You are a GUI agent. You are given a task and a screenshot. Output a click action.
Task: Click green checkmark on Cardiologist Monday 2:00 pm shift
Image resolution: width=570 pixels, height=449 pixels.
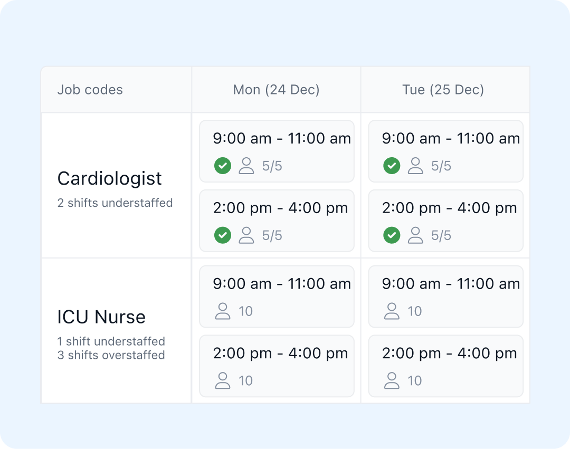223,235
